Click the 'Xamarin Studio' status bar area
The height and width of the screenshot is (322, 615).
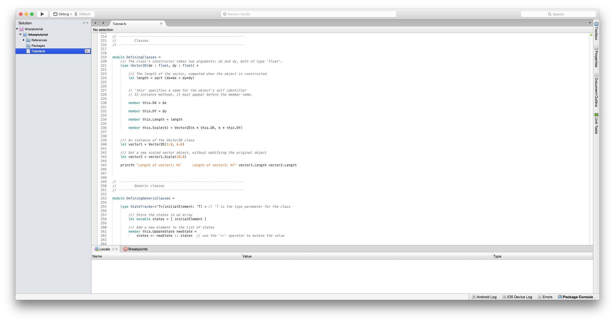click(x=309, y=14)
